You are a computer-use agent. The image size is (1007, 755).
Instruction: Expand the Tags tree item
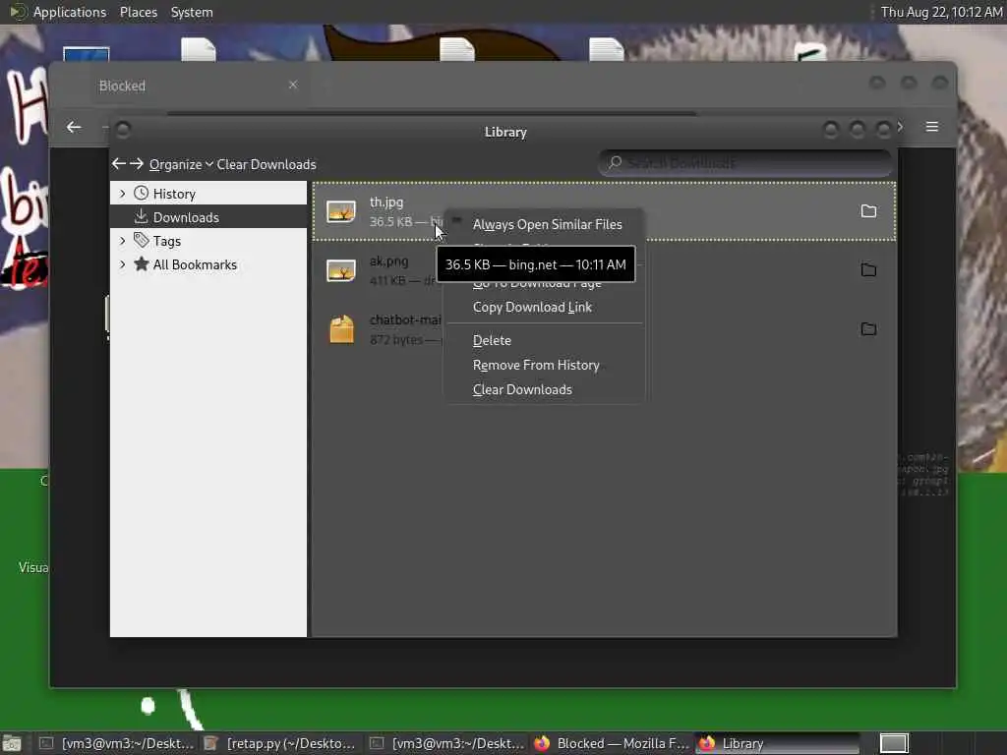pos(123,241)
